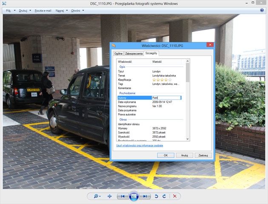Expand the Otwórz dropdown arrow
The image size is (268, 204).
tap(83, 11)
